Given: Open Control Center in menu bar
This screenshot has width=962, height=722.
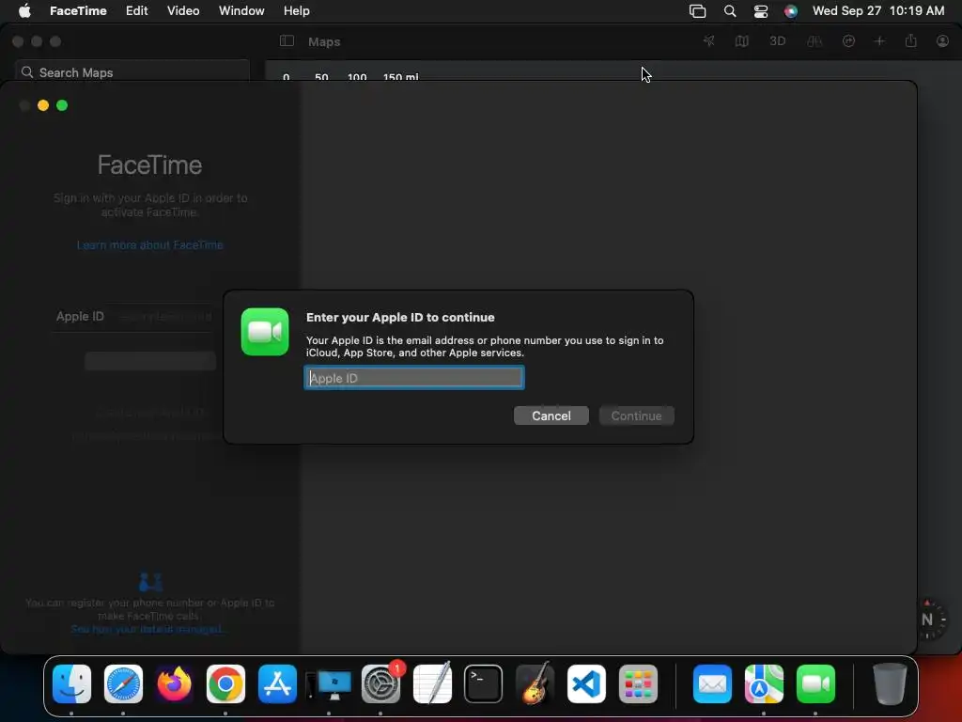Looking at the screenshot, I should [x=761, y=11].
